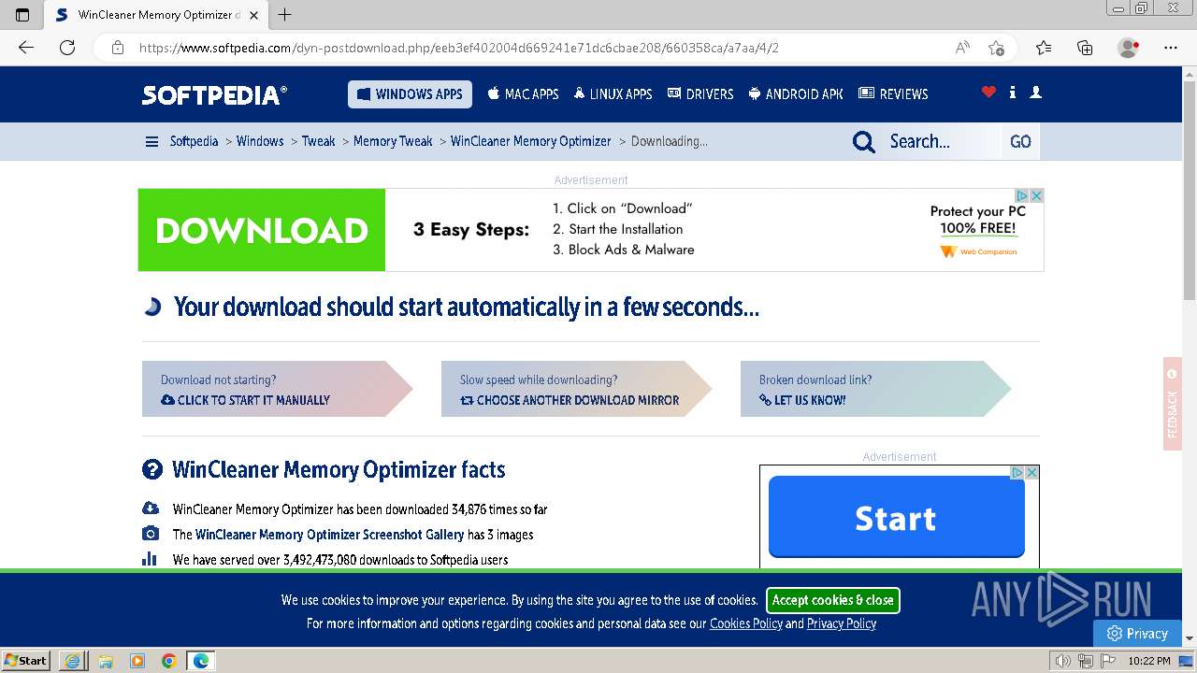Open a new browser tab
The height and width of the screenshot is (673, 1197).
(285, 15)
